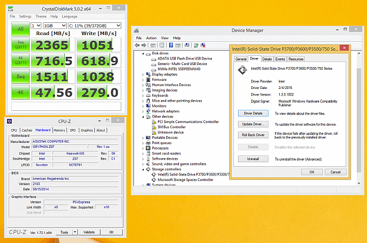Click the Properties sheet icon in Device Manager toolbar
The height and width of the screenshot is (243, 367).
coord(162,45)
